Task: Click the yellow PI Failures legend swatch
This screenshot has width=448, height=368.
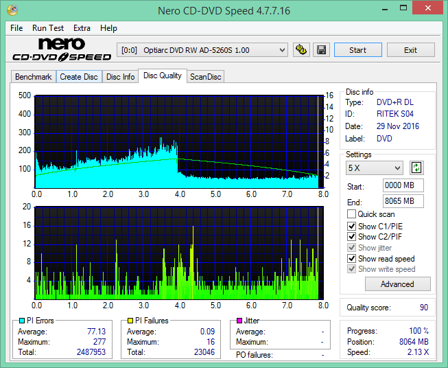Action: coord(130,321)
